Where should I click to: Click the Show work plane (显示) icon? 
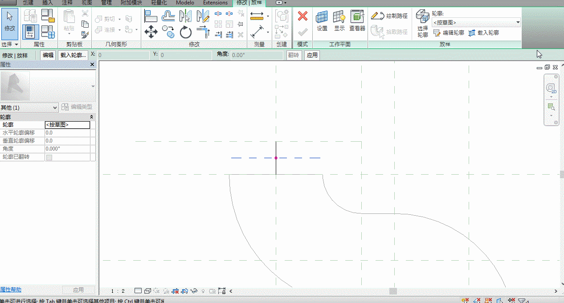(339, 20)
